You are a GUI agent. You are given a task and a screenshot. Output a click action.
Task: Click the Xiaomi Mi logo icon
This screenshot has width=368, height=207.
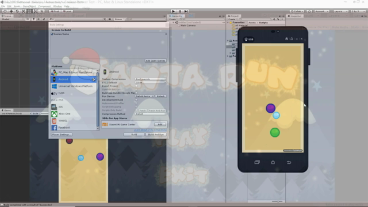click(105, 124)
